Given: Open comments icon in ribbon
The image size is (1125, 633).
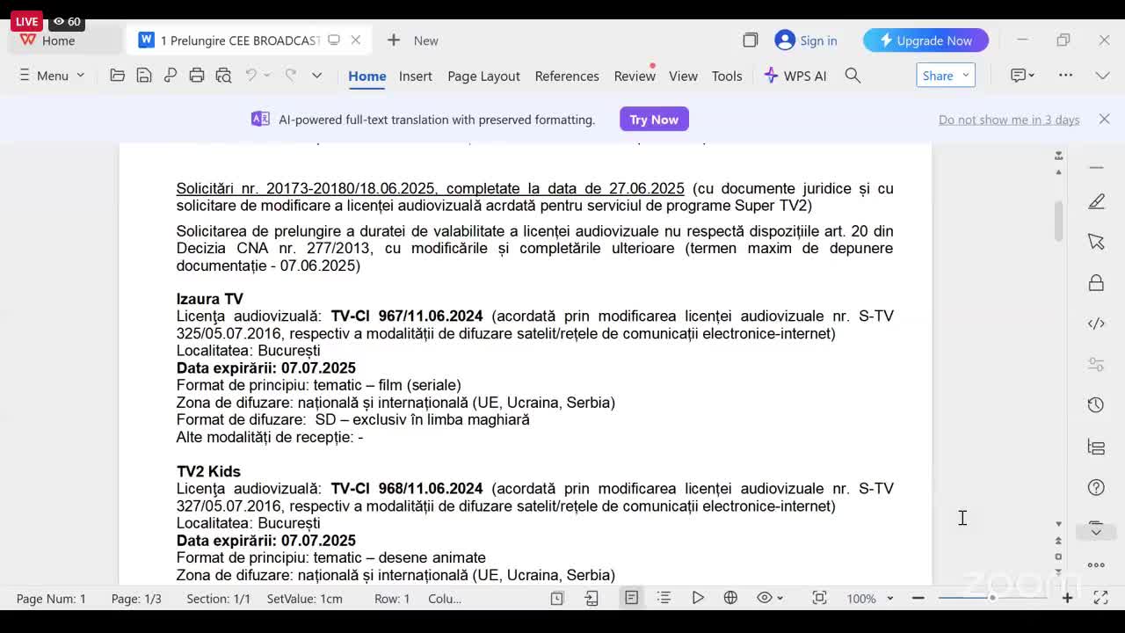Looking at the screenshot, I should (1018, 76).
